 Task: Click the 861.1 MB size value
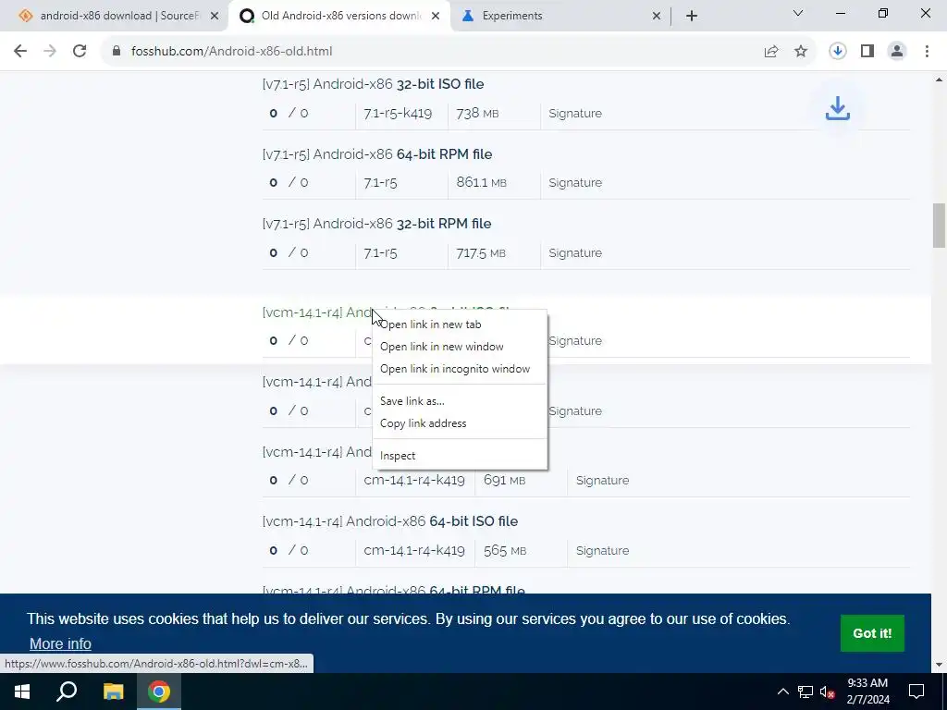pos(481,183)
